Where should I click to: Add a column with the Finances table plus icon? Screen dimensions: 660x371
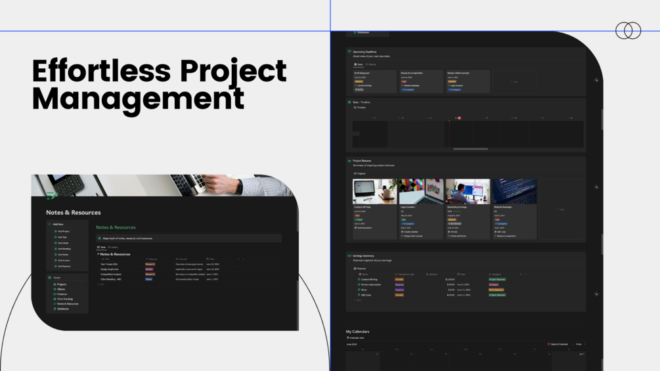(x=521, y=274)
